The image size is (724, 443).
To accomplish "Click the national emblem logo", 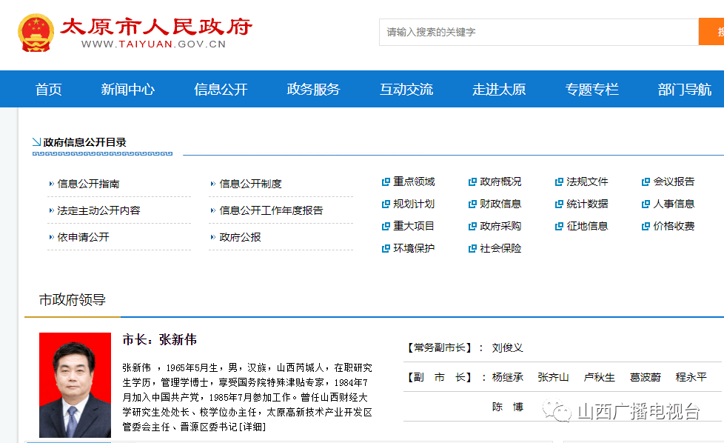I will click(36, 33).
